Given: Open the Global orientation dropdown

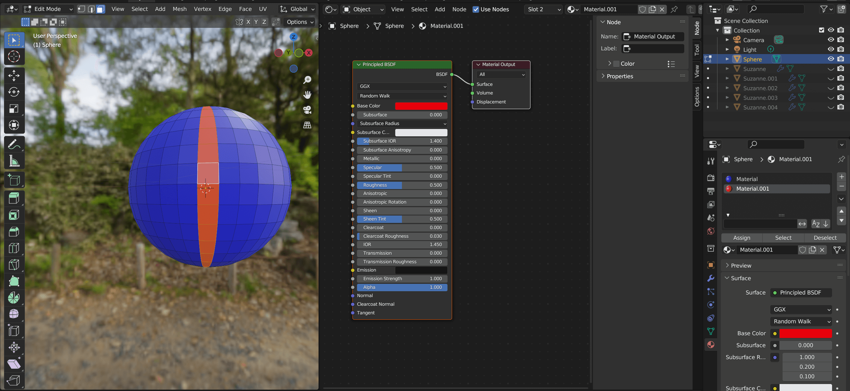Looking at the screenshot, I should 297,9.
